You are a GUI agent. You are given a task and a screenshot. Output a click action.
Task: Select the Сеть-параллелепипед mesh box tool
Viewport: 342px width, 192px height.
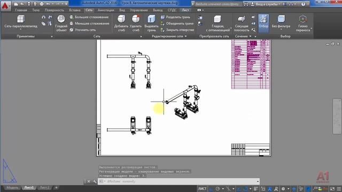click(x=21, y=22)
